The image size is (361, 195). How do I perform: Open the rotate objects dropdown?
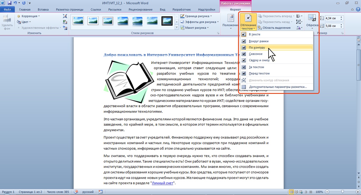pyautogui.click(x=299, y=28)
